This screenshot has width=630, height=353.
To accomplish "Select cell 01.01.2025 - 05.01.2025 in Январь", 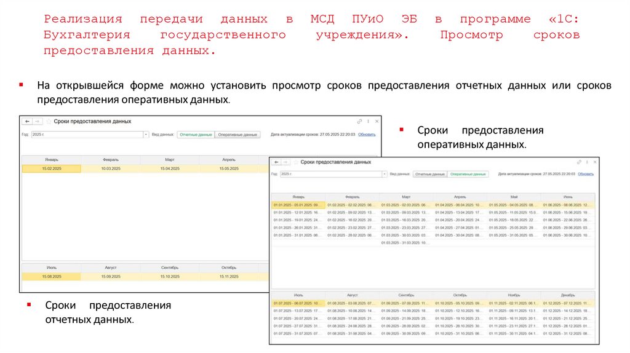I will point(298,205).
